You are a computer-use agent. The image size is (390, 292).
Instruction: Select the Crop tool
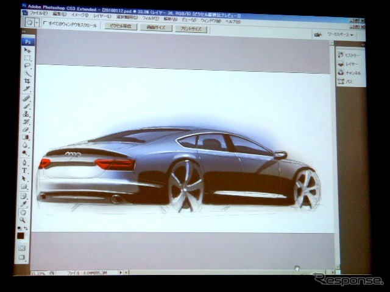click(x=27, y=81)
